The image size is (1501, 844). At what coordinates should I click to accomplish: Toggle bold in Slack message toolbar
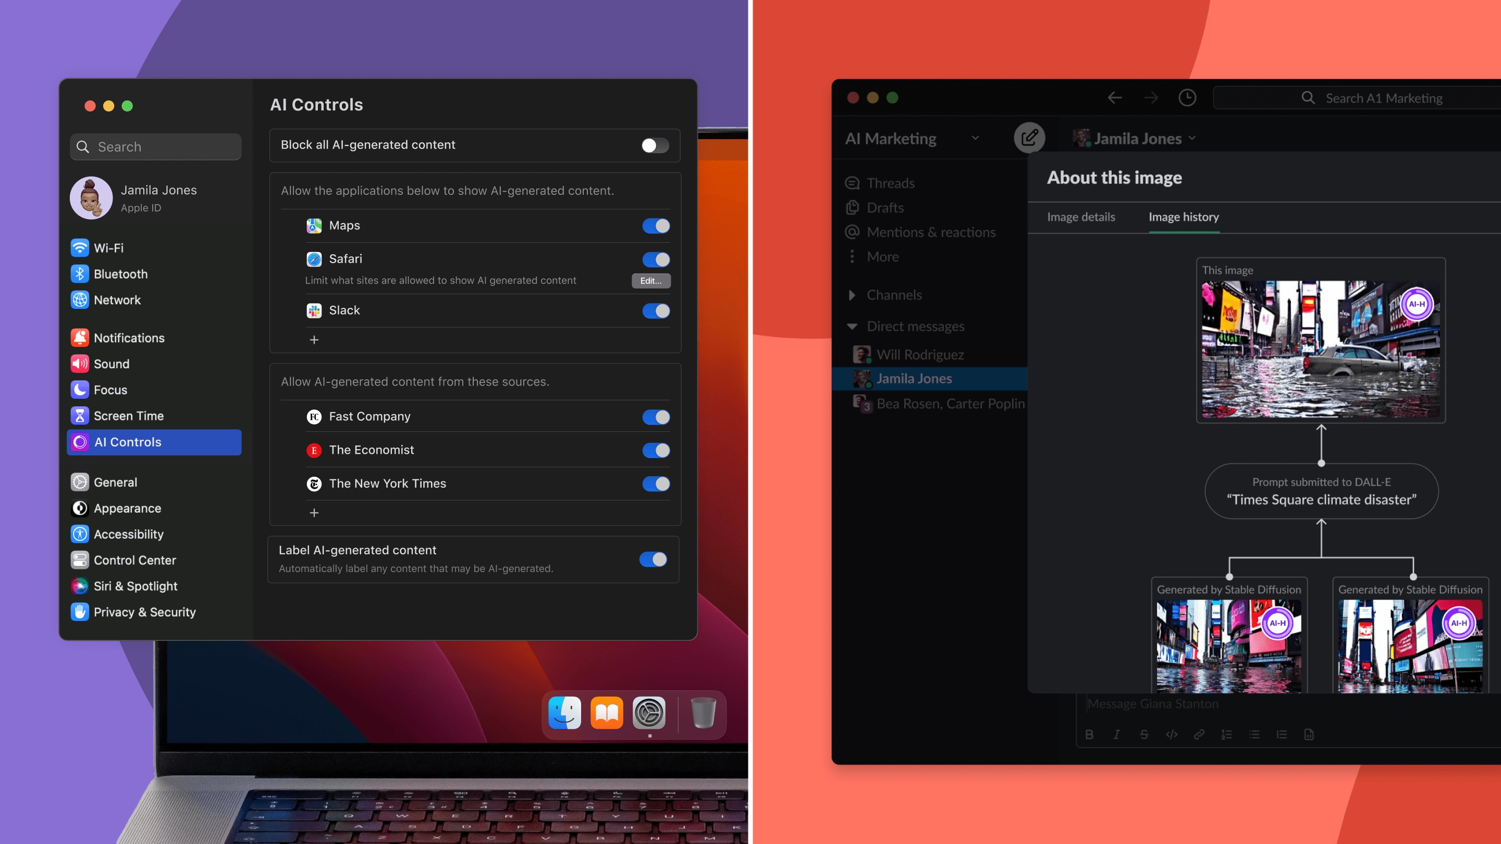(1089, 734)
